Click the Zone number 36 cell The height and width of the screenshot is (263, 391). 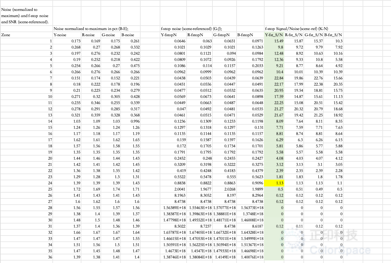[27, 257]
